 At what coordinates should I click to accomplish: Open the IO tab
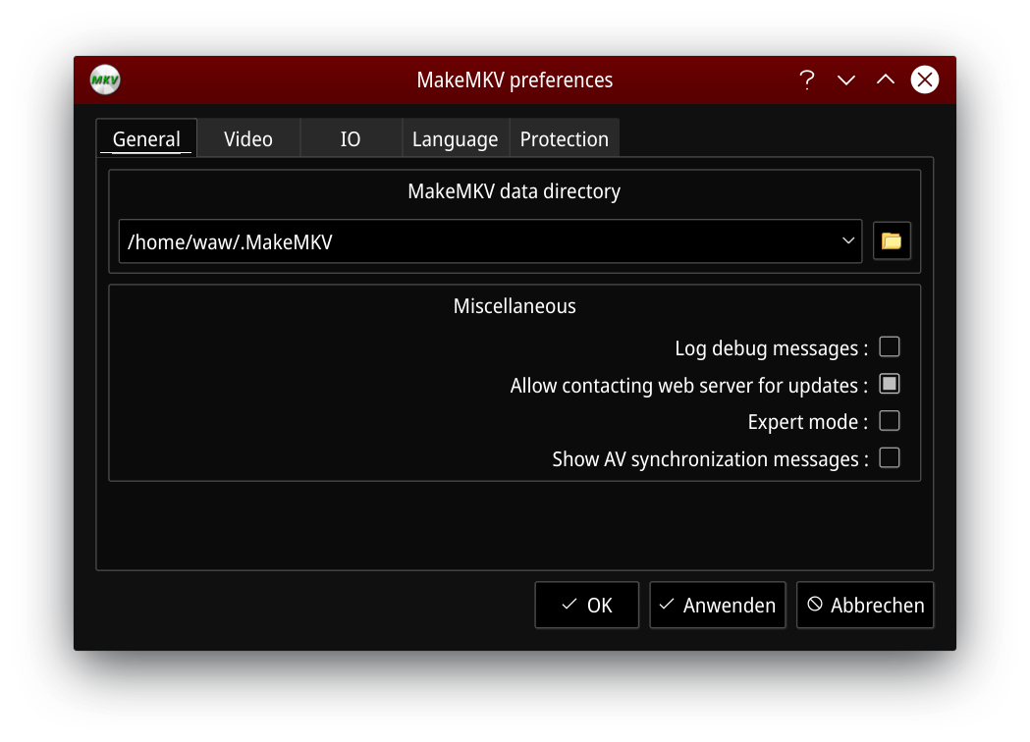click(x=351, y=139)
